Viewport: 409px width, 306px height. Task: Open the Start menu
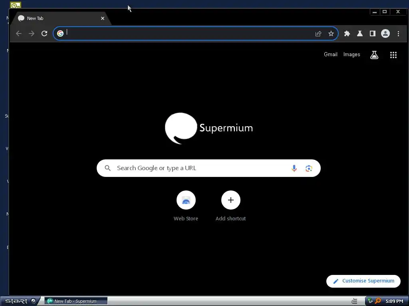point(16,301)
